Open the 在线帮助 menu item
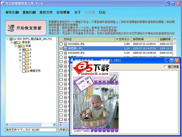The height and width of the screenshot is (137, 182). pos(63,12)
